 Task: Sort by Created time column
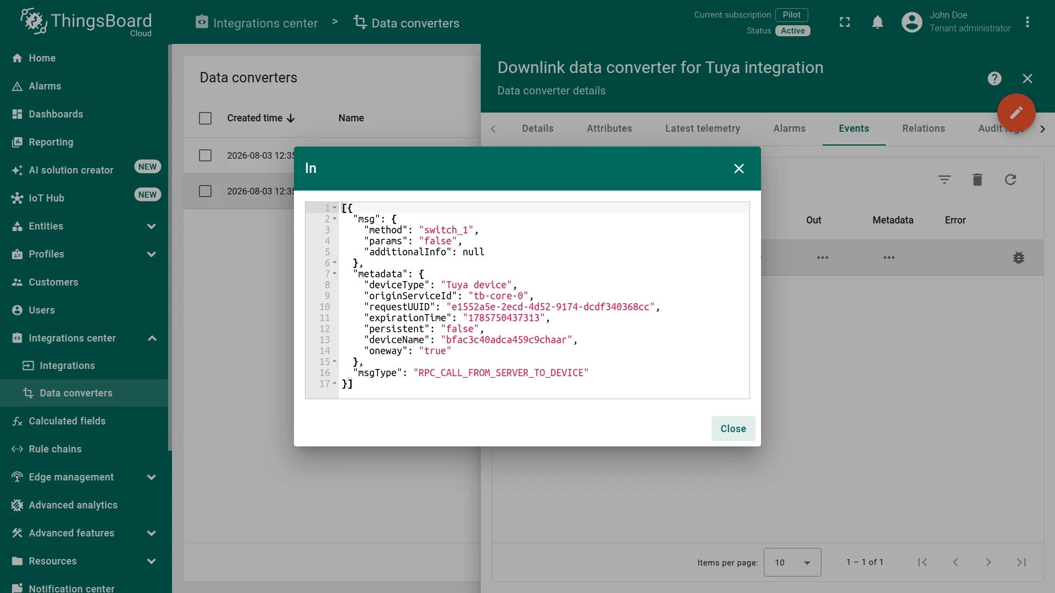261,118
